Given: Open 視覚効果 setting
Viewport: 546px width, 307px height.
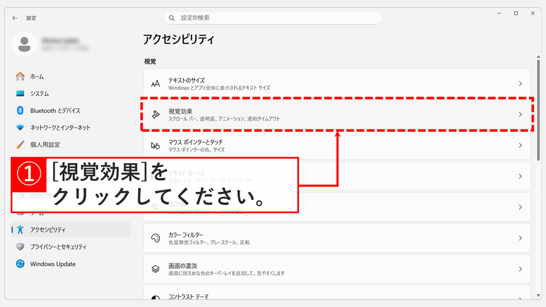Looking at the screenshot, I should click(337, 115).
